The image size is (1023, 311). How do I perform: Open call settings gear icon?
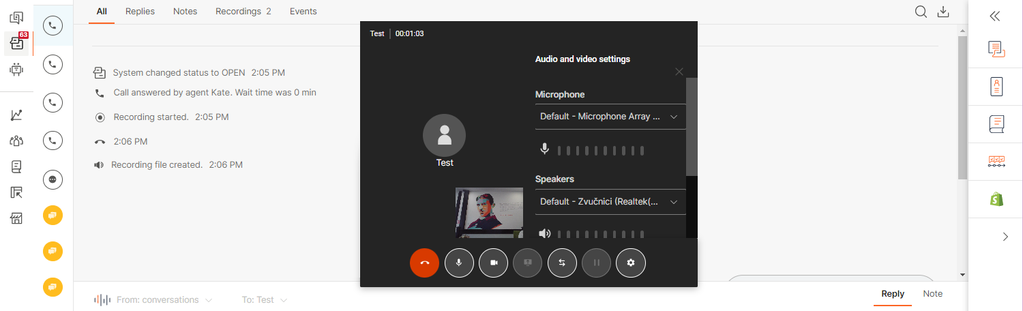tap(631, 263)
